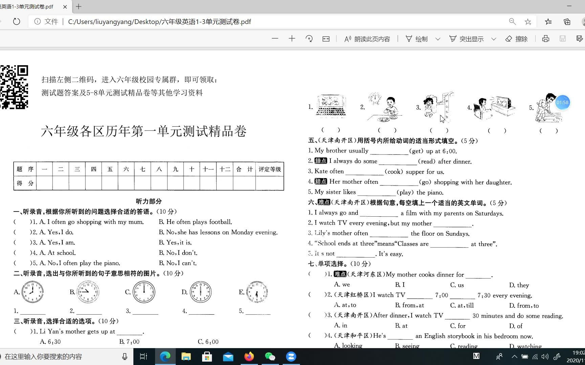Click the option 'D. they'
This screenshot has height=365, width=585.
click(x=519, y=285)
